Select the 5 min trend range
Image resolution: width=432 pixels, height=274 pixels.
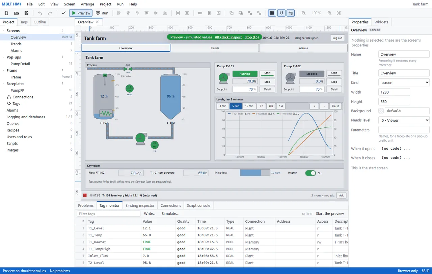click(x=236, y=106)
